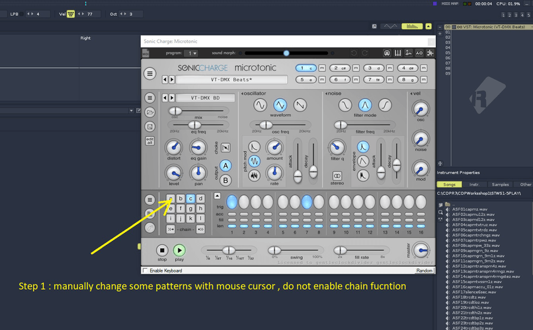Save the current drum patch
The height and width of the screenshot is (330, 533).
point(149,127)
